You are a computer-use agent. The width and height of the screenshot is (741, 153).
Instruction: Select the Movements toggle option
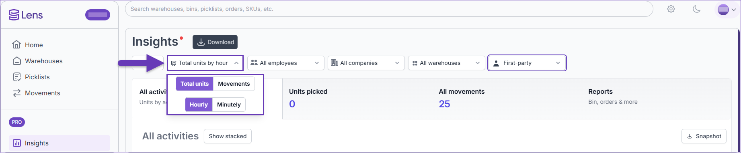point(234,84)
